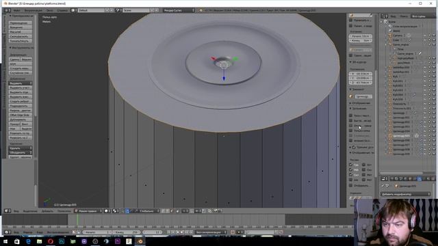Toggle the 3D manipulator icon in viewport header
The image size is (438, 246).
point(123,211)
